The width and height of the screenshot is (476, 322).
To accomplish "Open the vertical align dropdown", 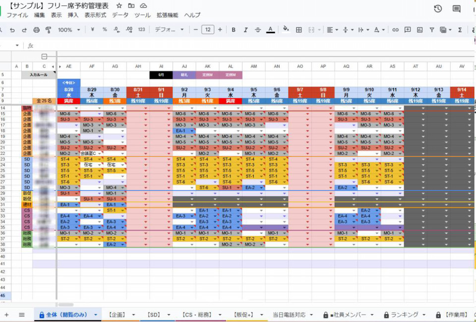I will 348,30.
